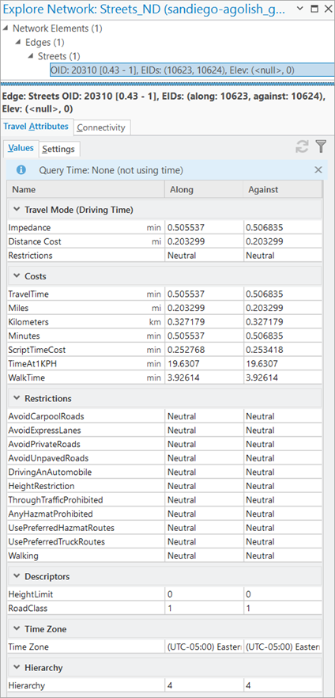This screenshot has height=698, width=335.
Task: Collapse the Restrictions section chevron
Action: (x=17, y=398)
